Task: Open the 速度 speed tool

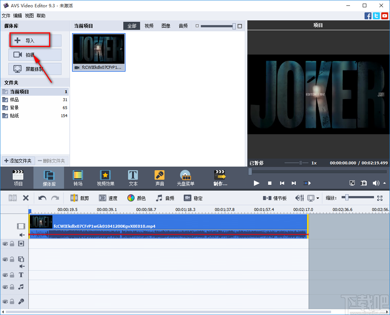Action: coord(108,198)
